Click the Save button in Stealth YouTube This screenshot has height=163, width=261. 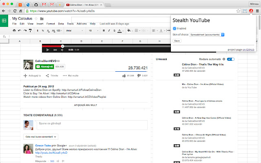(x=177, y=41)
